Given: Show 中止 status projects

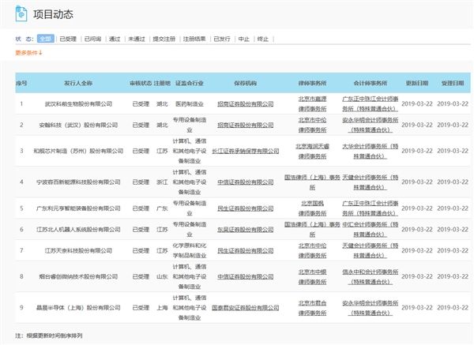Looking at the screenshot, I should point(243,39).
